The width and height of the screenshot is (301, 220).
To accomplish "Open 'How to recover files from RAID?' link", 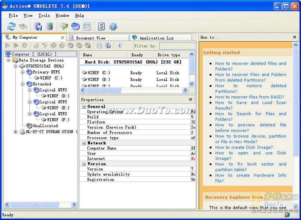I will (249, 97).
